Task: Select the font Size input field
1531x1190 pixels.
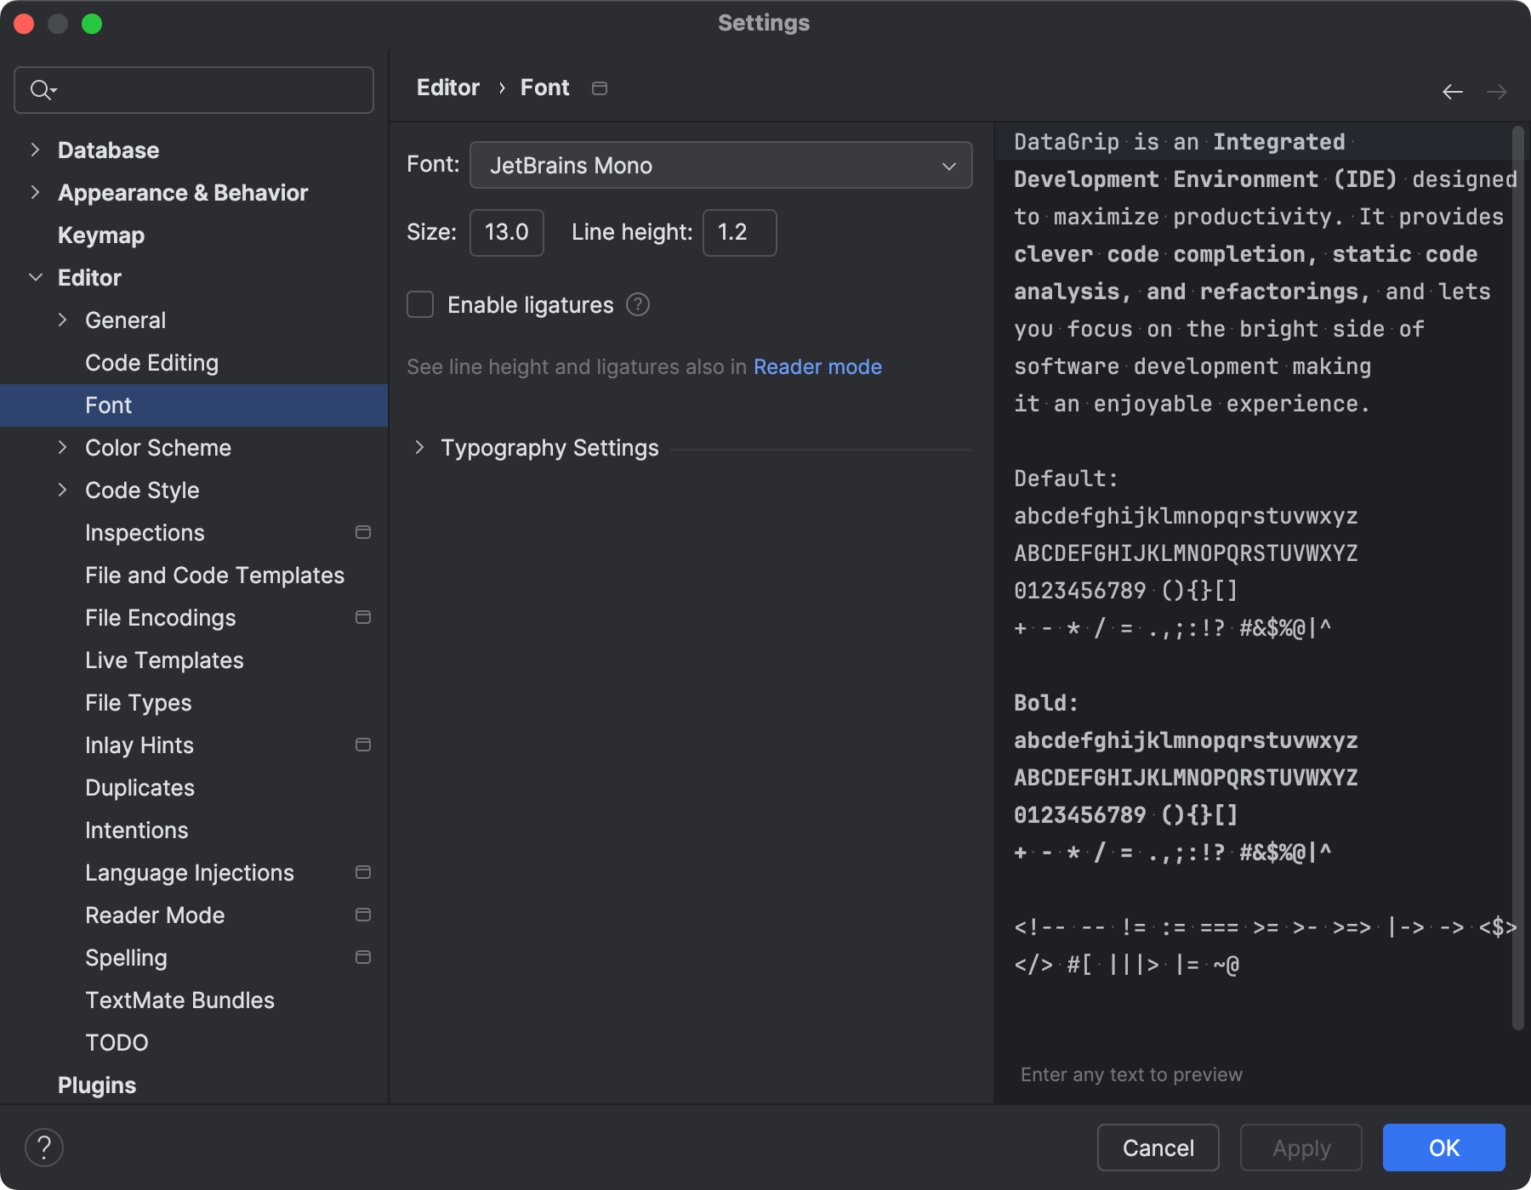Action: pos(506,232)
